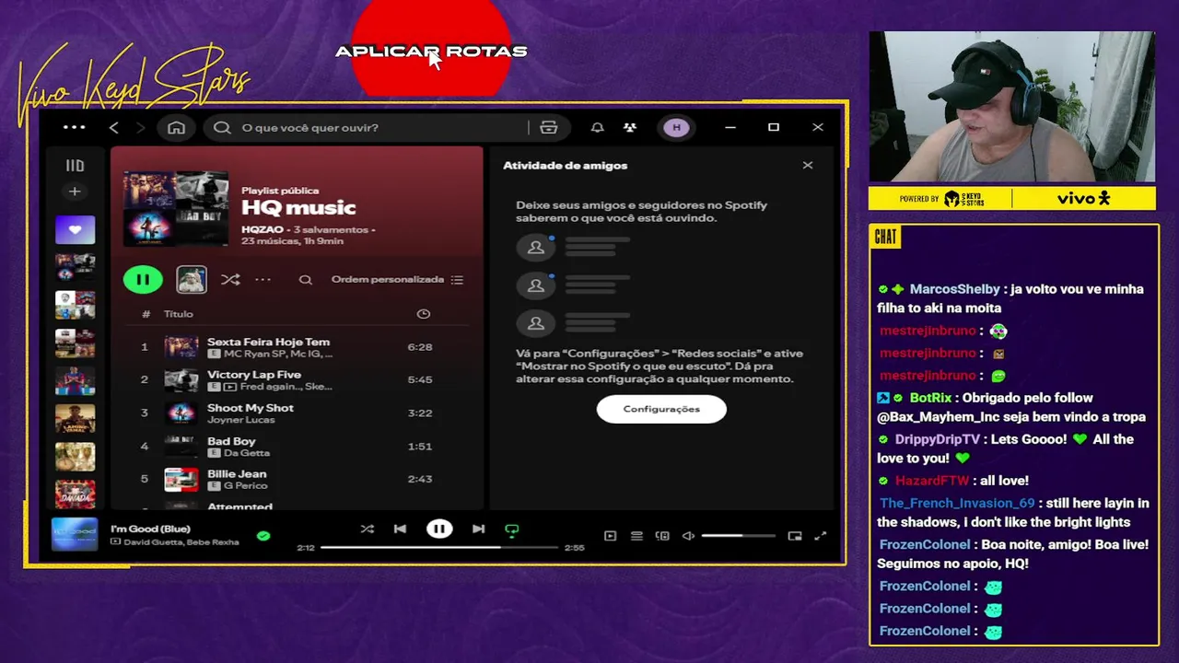This screenshot has width=1179, height=663.
Task: Pause the playlist with the green button
Action: [143, 279]
